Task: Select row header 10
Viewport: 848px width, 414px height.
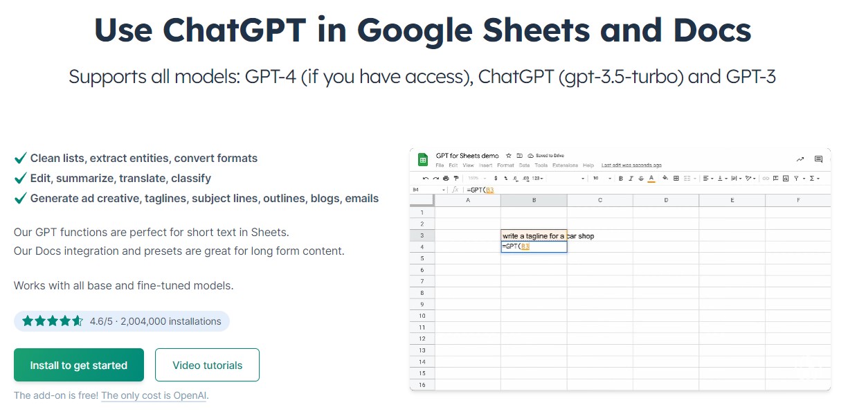Action: click(x=422, y=316)
